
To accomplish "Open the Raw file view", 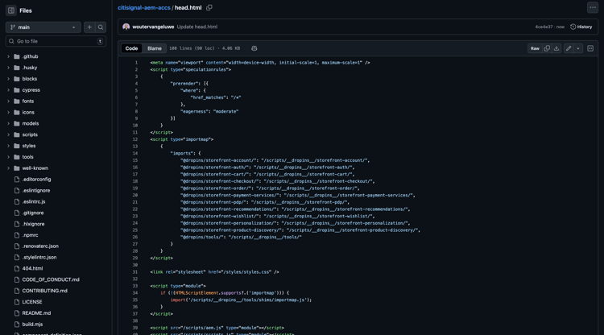I will tap(535, 48).
